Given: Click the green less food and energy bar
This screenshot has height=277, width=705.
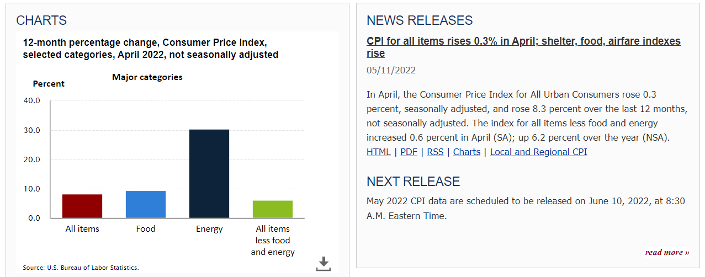Looking at the screenshot, I should coord(273,209).
